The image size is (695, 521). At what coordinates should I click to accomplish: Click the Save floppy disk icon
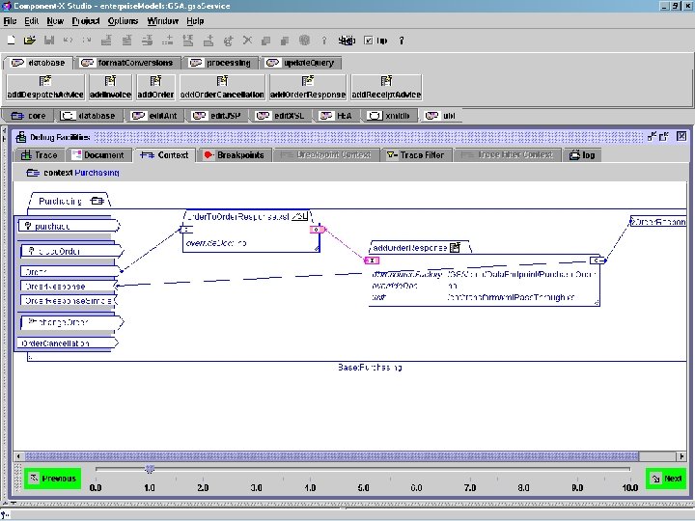49,41
